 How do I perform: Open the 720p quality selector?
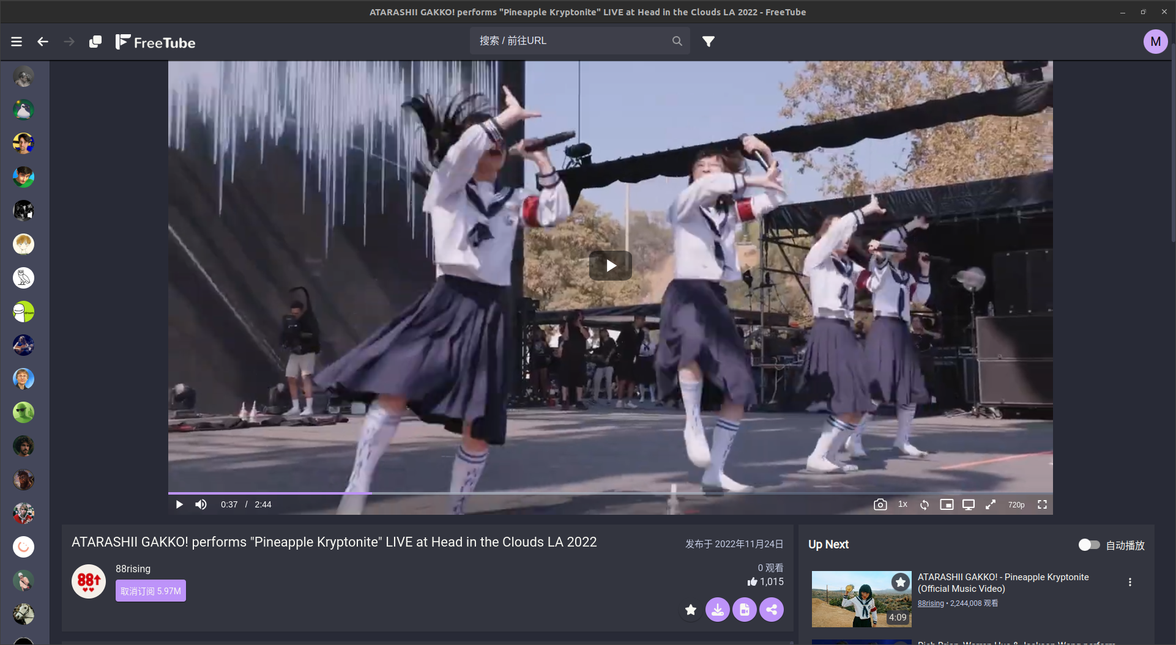[1016, 504]
